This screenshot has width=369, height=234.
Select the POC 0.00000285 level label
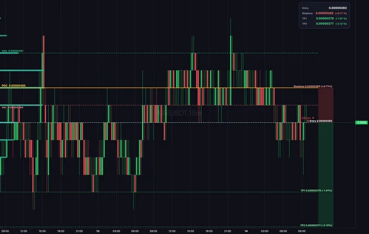point(14,85)
